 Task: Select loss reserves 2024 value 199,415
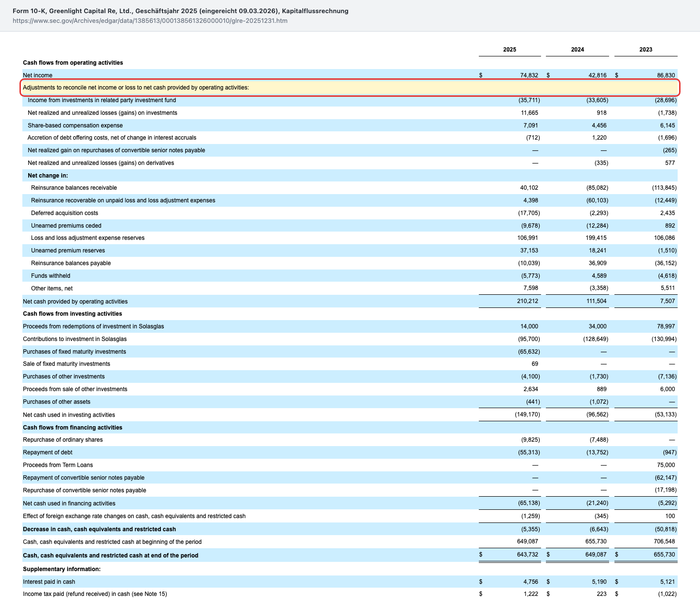596,238
